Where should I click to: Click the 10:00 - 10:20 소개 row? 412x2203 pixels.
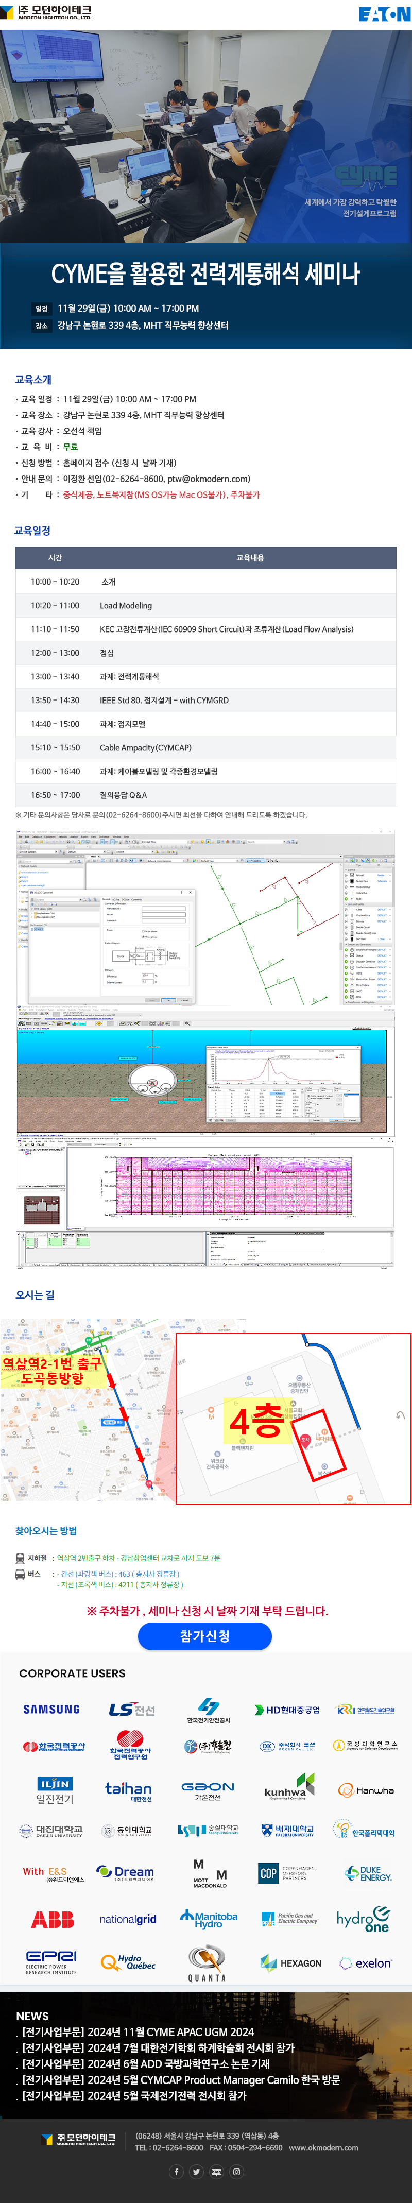206,582
